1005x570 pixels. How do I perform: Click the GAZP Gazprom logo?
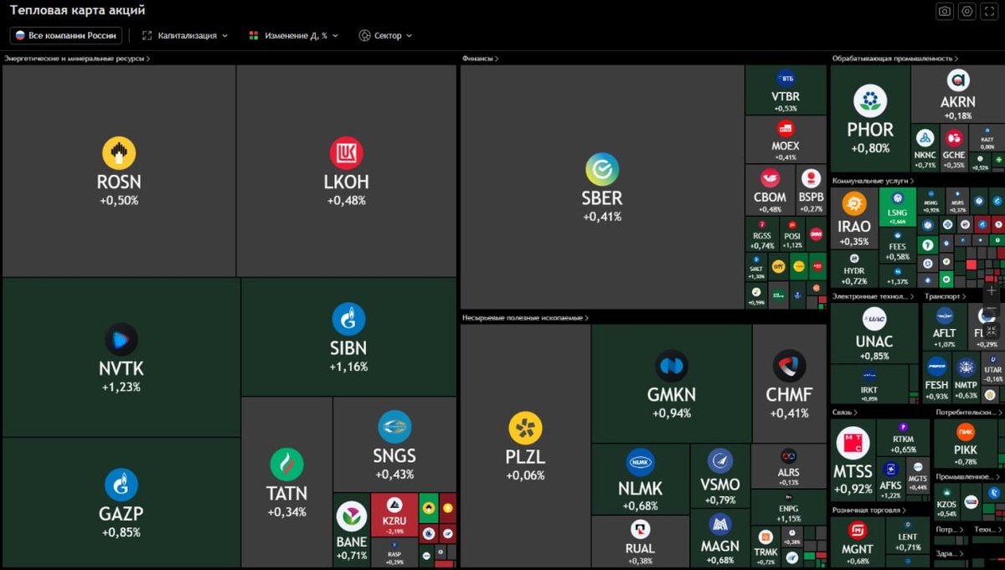tap(121, 485)
